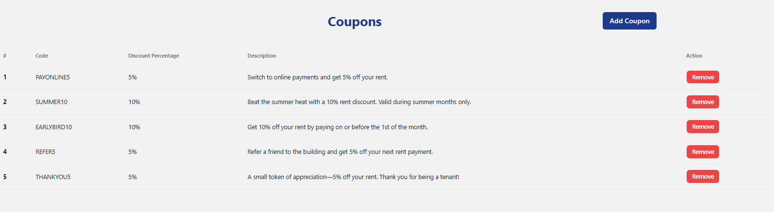Select the SUMMER10 code cell
774x212 pixels.
click(x=51, y=102)
